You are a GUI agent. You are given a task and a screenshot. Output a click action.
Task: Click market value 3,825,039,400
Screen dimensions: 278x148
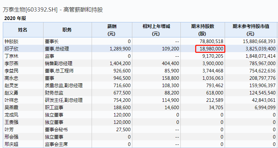(x=260, y=49)
